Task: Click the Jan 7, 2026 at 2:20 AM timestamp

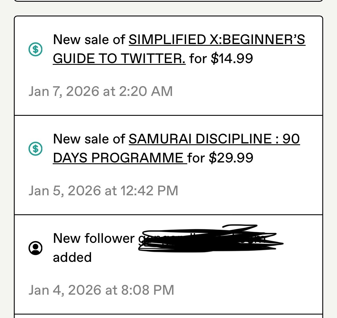Action: [101, 91]
